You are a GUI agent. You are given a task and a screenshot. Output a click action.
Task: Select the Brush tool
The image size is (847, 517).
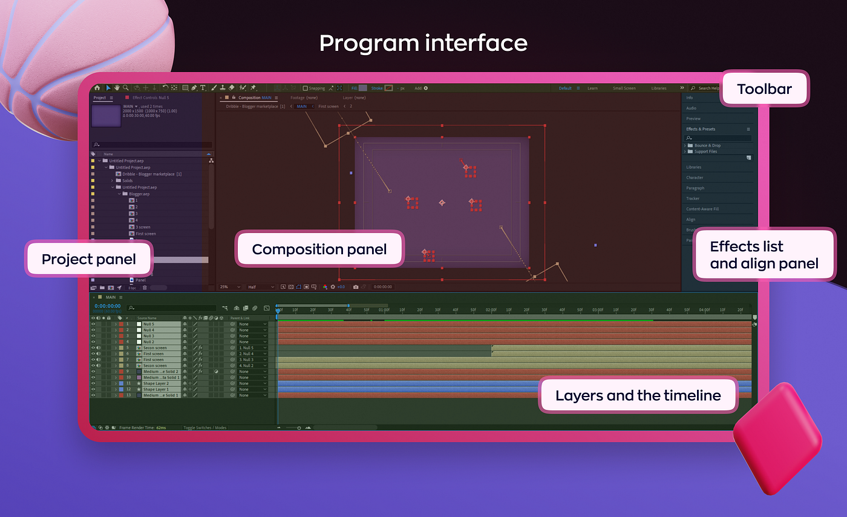[214, 88]
